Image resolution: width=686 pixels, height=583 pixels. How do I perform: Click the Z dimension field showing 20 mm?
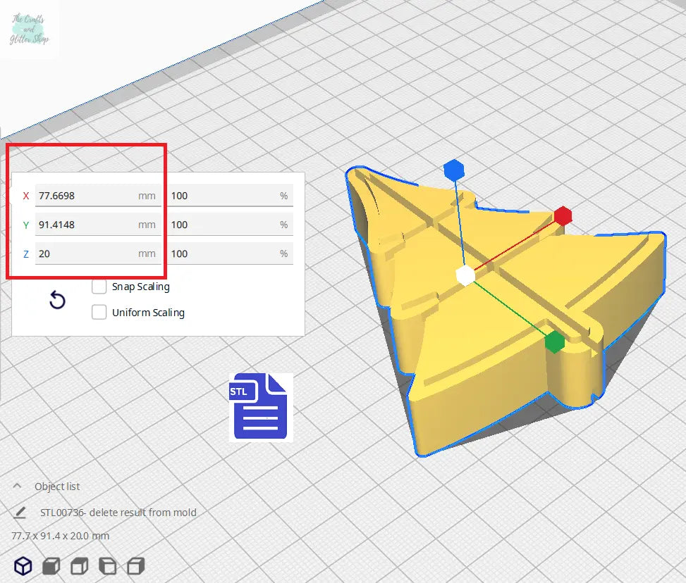[x=85, y=253]
